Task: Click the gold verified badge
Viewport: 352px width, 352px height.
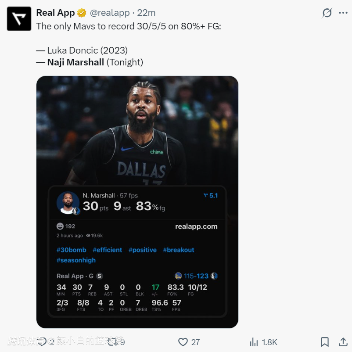Action: tap(82, 13)
